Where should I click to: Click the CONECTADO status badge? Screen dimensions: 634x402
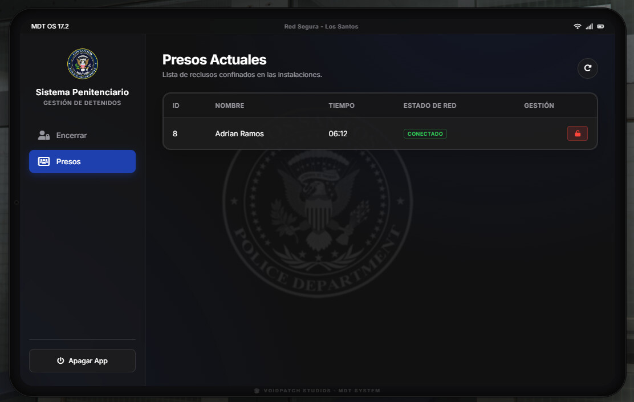coord(425,133)
